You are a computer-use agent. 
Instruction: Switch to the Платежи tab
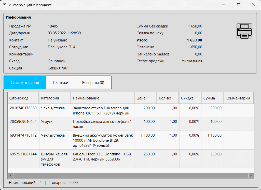click(x=60, y=82)
